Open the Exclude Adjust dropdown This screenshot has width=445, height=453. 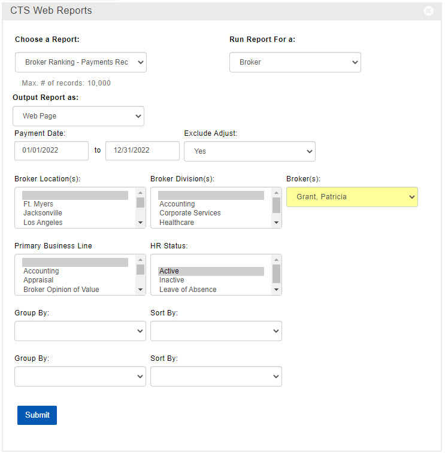click(x=249, y=151)
